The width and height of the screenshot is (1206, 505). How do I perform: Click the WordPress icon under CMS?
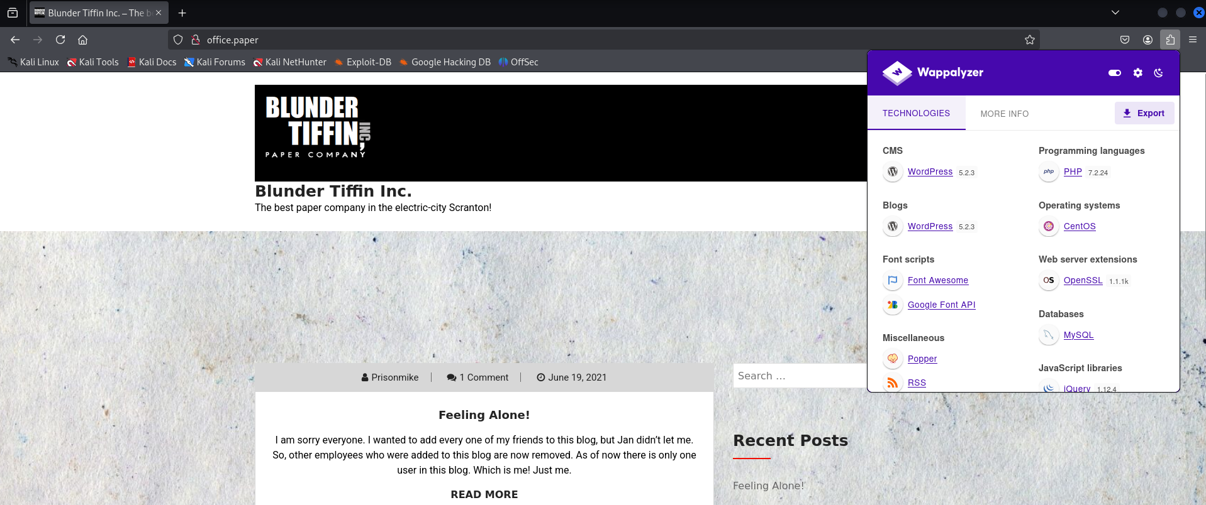(893, 171)
